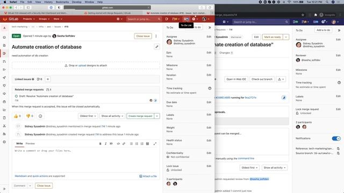The width and height of the screenshot is (344, 193).
Task: Click the upload designs link
Action: tap(82, 65)
